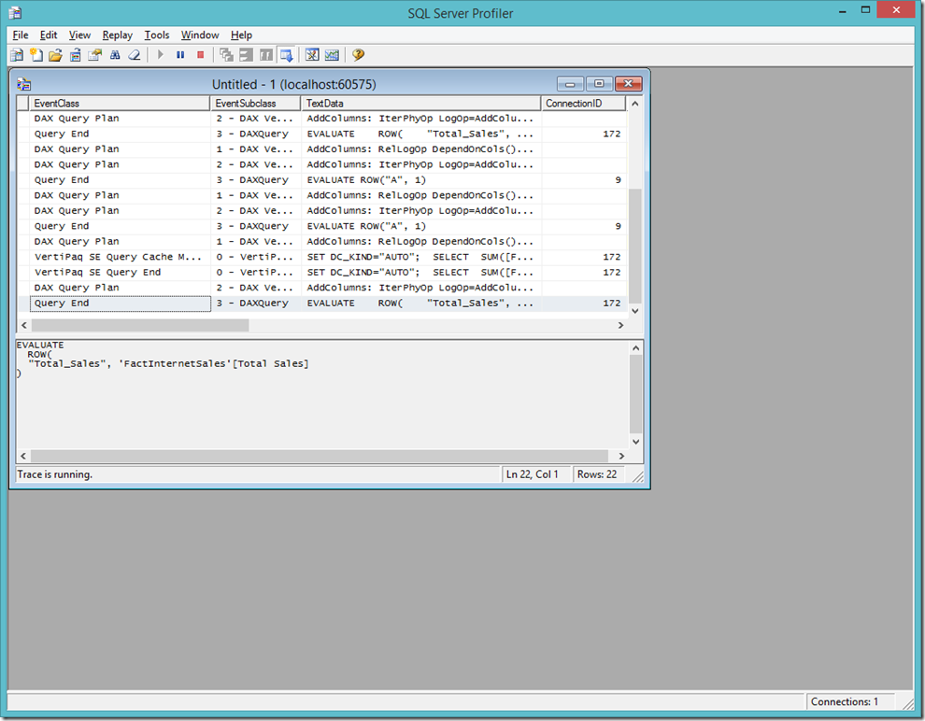This screenshot has width=925, height=721.
Task: Start the trace replay
Action: click(161, 54)
